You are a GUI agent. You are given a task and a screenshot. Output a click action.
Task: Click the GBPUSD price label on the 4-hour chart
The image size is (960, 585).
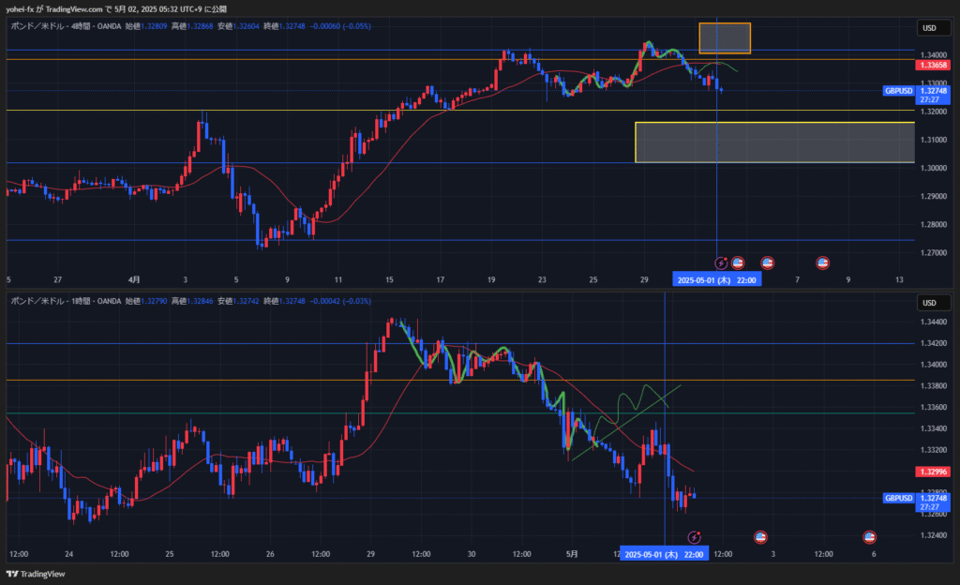(898, 91)
